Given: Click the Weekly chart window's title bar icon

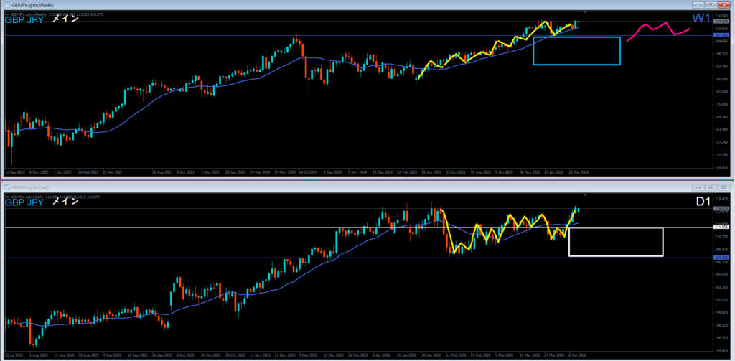Looking at the screenshot, I should click(x=7, y=4).
